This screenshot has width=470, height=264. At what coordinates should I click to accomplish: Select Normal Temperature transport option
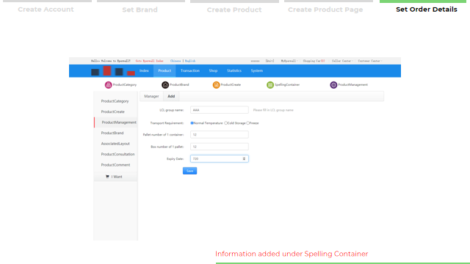(x=192, y=123)
